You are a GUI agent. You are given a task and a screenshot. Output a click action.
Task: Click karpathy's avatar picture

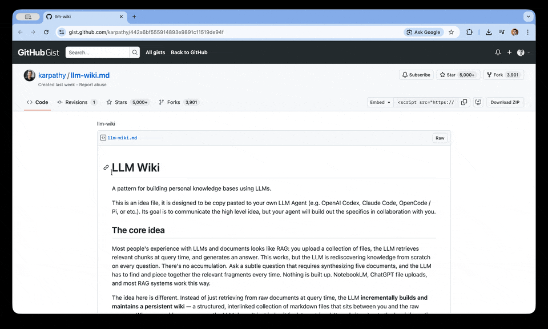pos(29,75)
